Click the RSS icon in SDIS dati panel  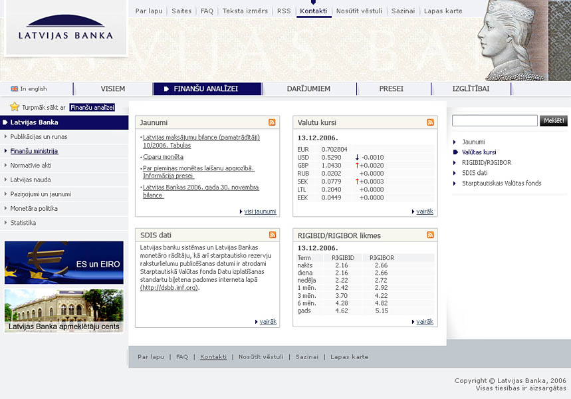click(272, 235)
